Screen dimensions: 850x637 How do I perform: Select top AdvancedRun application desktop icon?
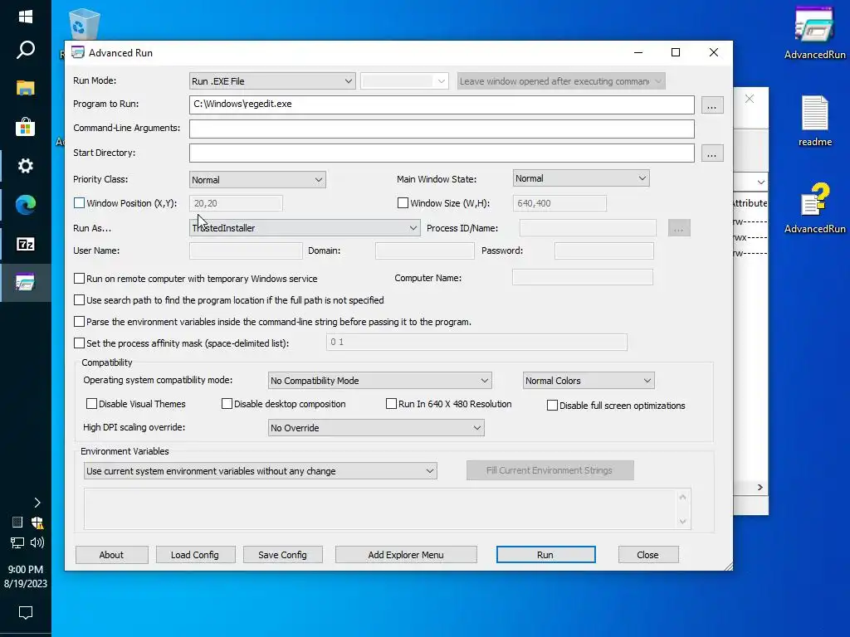(x=814, y=33)
